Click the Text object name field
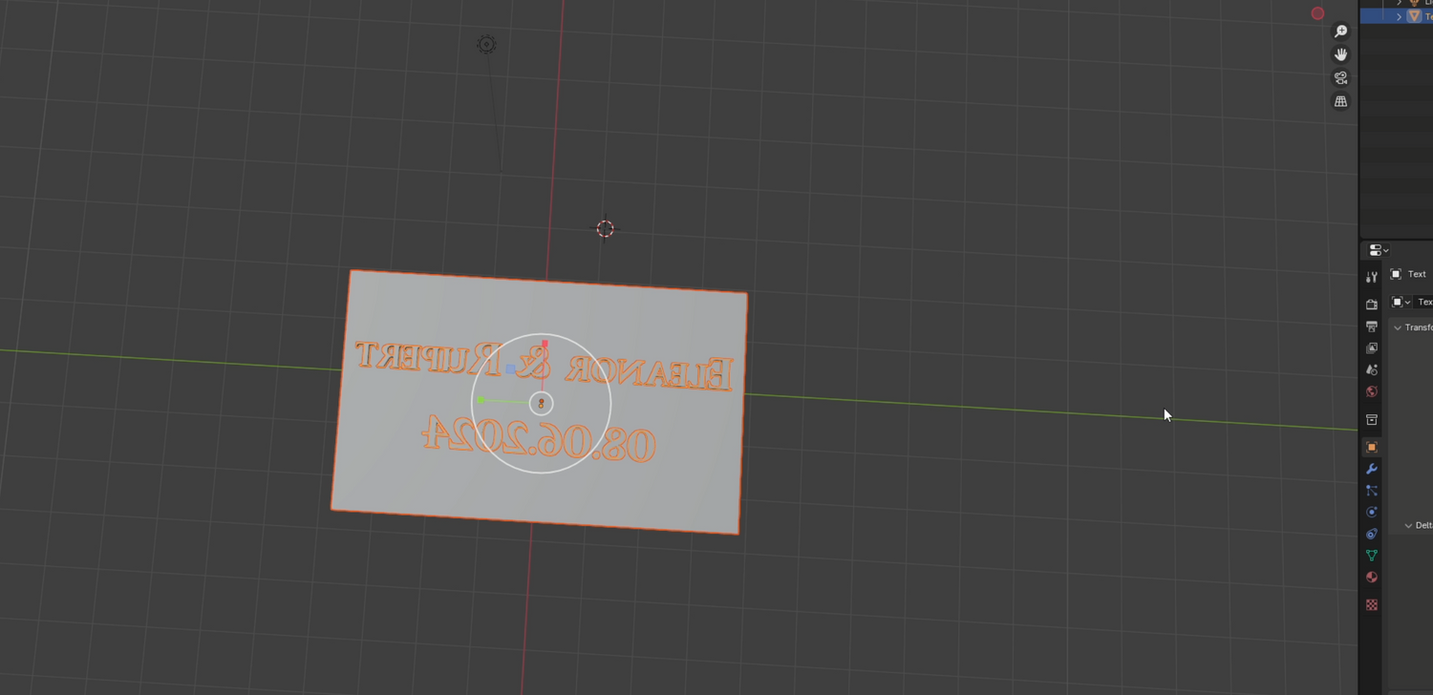This screenshot has height=695, width=1433. pyautogui.click(x=1423, y=302)
